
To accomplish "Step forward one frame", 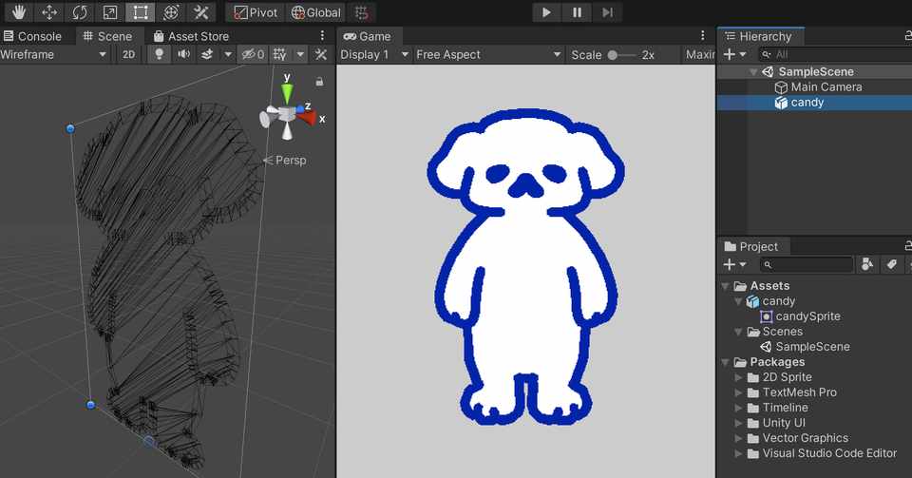I will point(607,12).
